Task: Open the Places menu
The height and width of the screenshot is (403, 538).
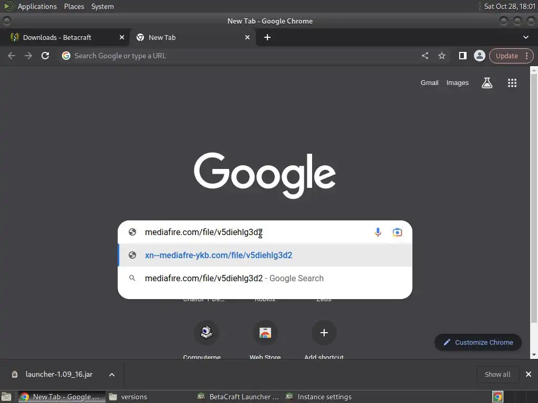Action: pyautogui.click(x=74, y=6)
